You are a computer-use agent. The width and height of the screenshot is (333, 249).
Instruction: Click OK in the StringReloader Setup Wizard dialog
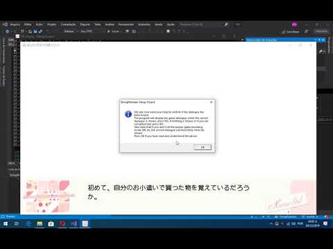(203, 147)
